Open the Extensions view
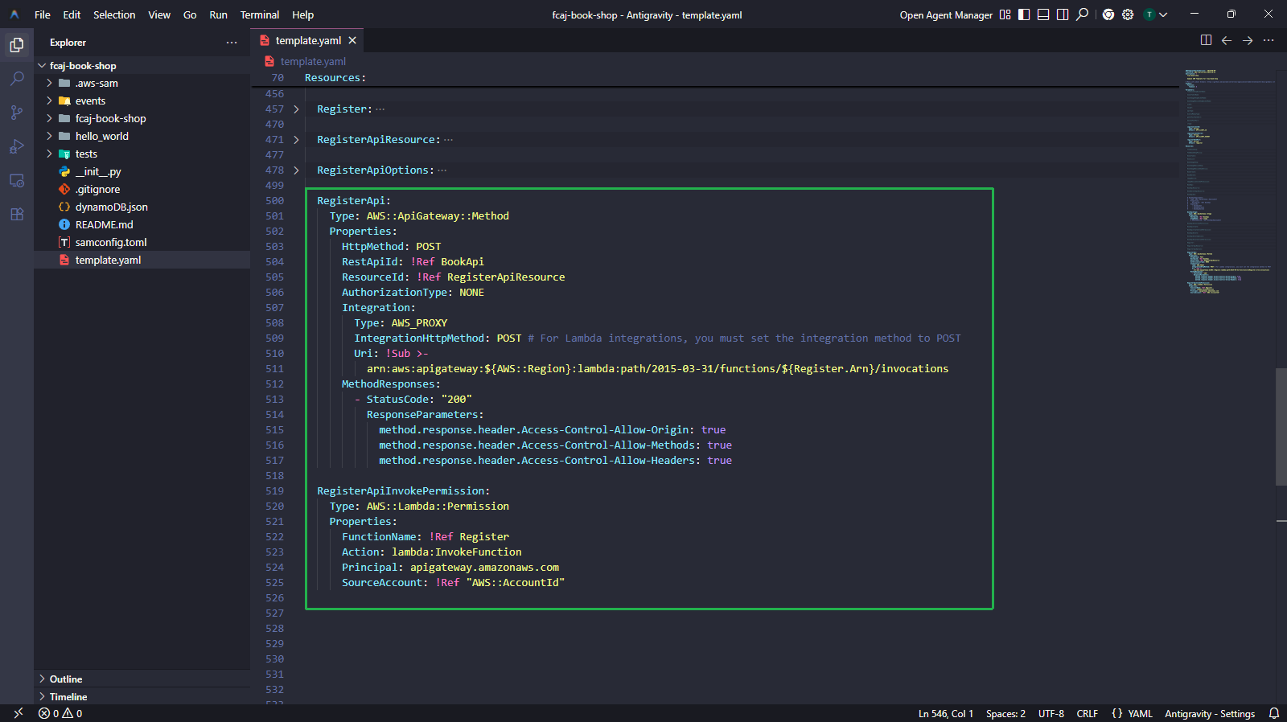Viewport: 1287px width, 722px height. pos(17,214)
